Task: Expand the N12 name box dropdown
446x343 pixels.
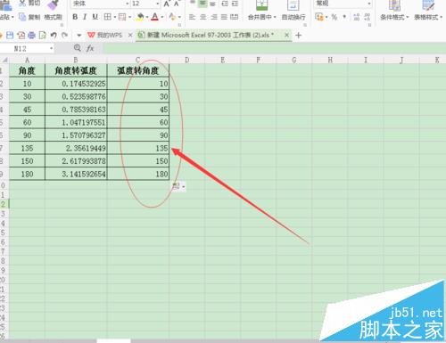Action: [x=51, y=48]
